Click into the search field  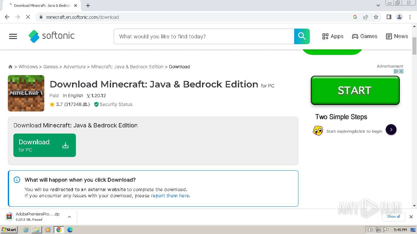tap(204, 36)
